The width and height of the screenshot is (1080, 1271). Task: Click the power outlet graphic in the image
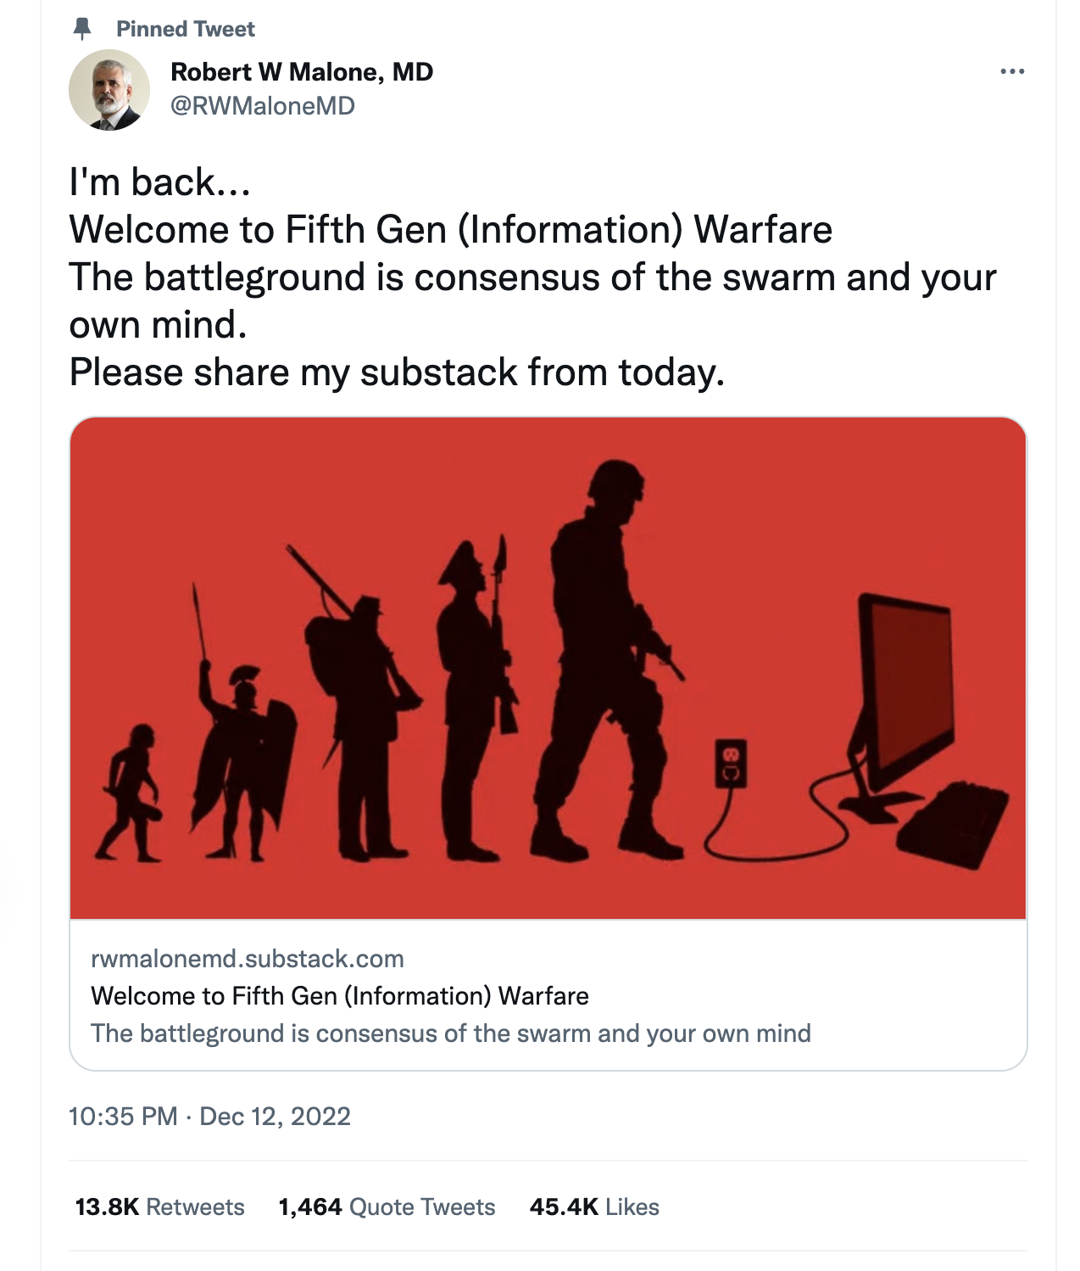(x=731, y=763)
